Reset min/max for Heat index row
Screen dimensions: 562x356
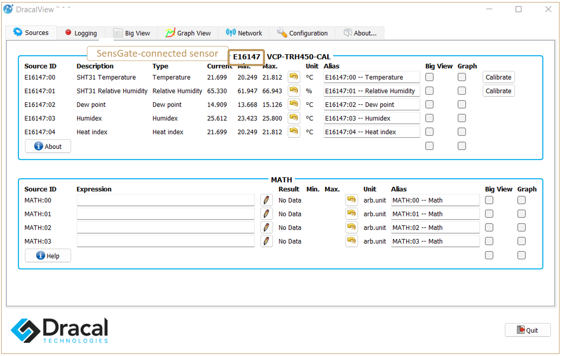pos(294,132)
